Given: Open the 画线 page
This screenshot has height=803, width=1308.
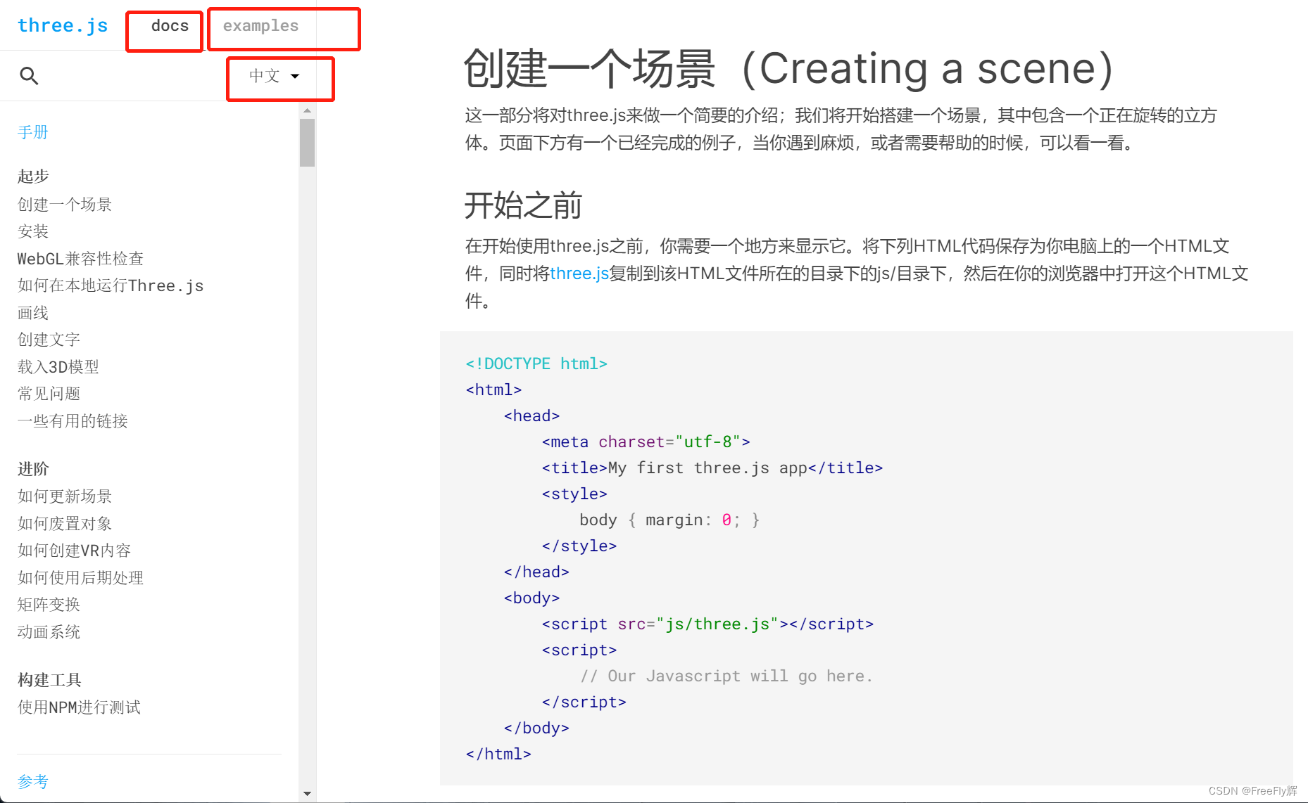Looking at the screenshot, I should [x=33, y=313].
